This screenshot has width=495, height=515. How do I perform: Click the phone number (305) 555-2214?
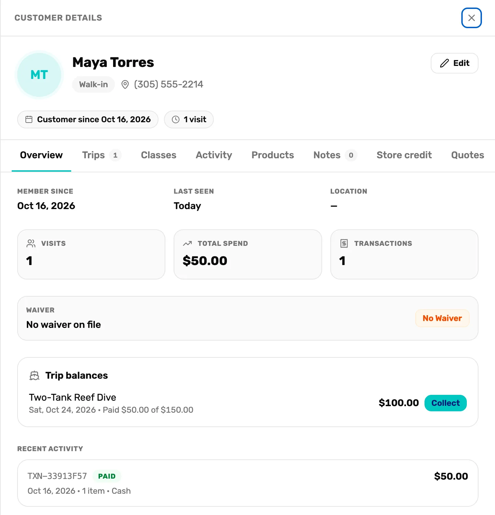click(168, 84)
